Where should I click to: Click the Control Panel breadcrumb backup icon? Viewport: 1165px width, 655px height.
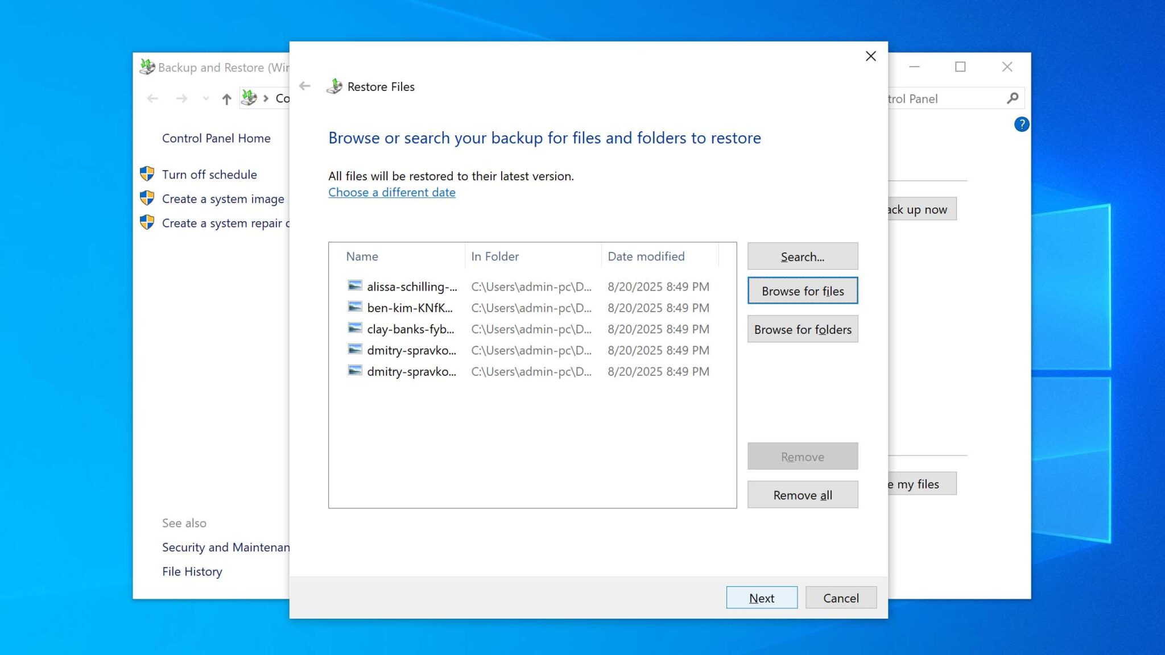pyautogui.click(x=249, y=97)
